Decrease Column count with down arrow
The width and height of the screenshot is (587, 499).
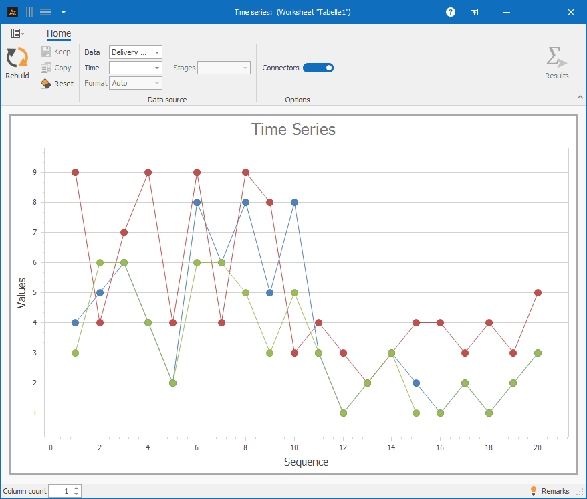tap(77, 494)
